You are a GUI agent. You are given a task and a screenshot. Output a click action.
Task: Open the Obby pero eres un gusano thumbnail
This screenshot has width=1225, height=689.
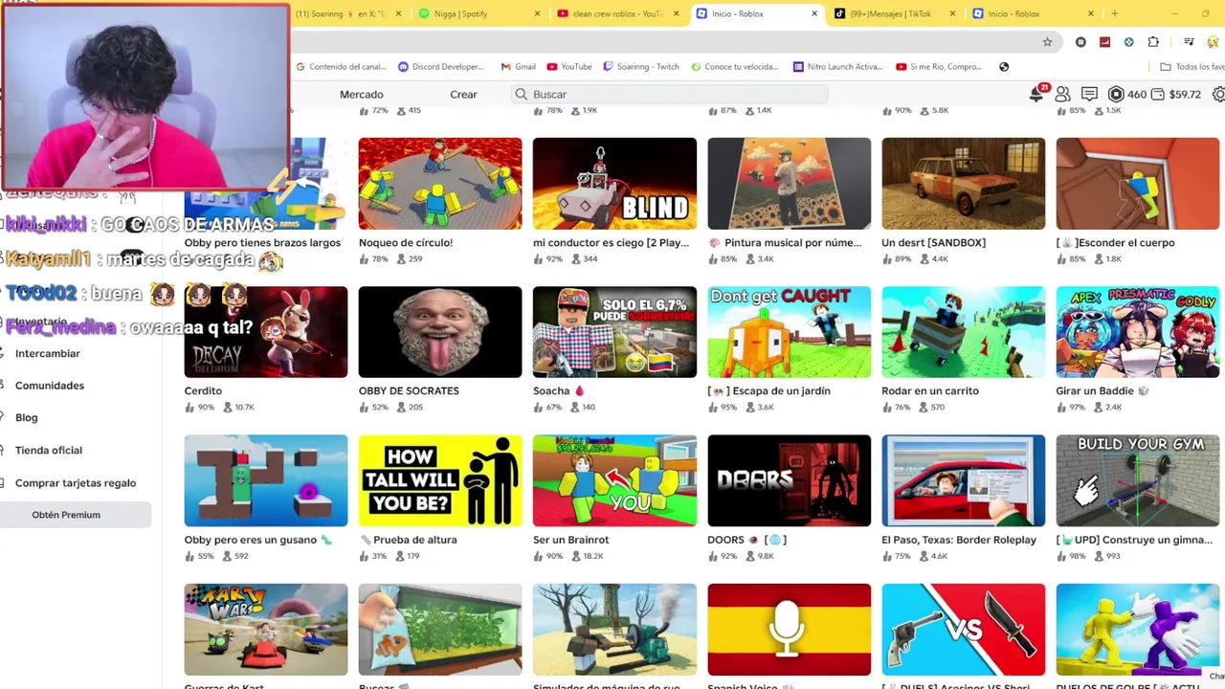266,480
